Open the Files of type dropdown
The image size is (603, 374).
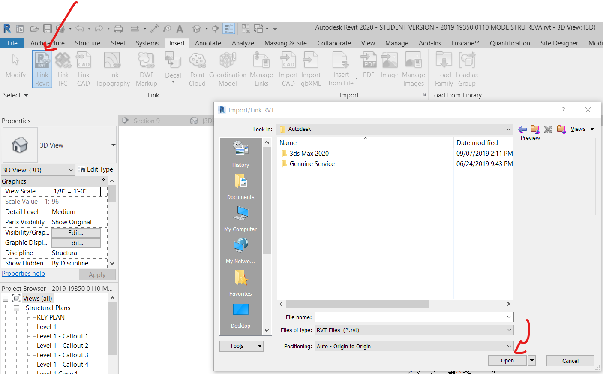[x=509, y=330]
